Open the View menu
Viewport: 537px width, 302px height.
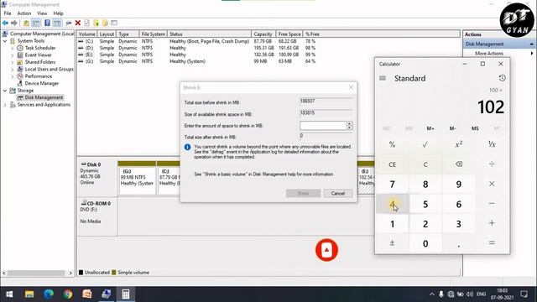[x=42, y=13]
